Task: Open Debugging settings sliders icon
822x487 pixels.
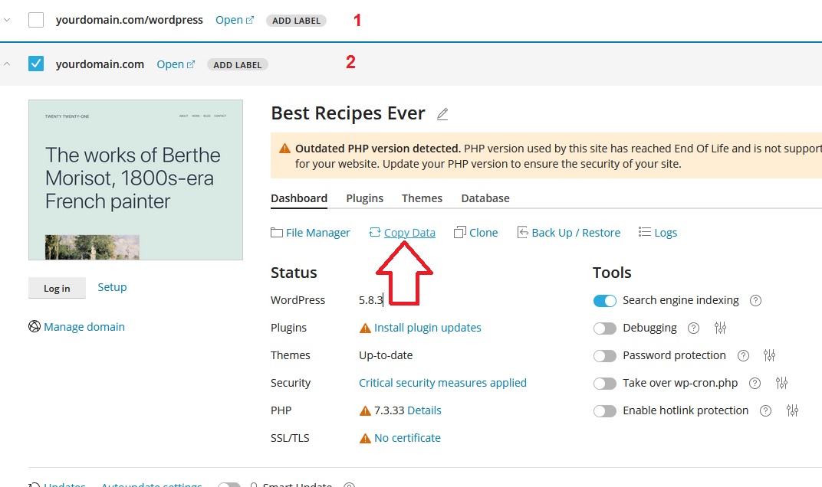Action: [x=720, y=328]
